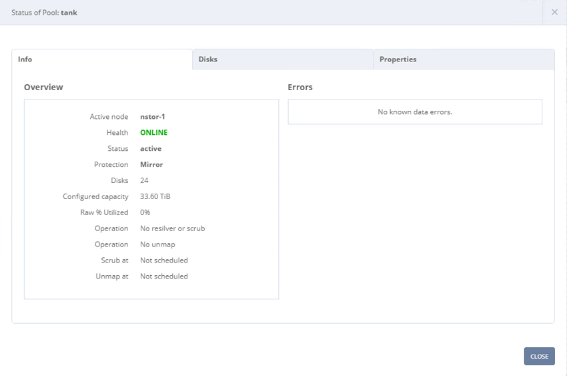Click the 'active' status value
This screenshot has height=376, width=567.
[x=151, y=148]
